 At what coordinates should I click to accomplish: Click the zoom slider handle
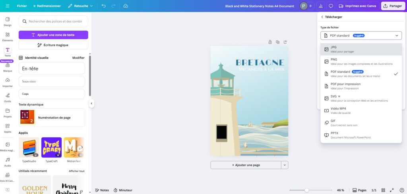[306, 190]
